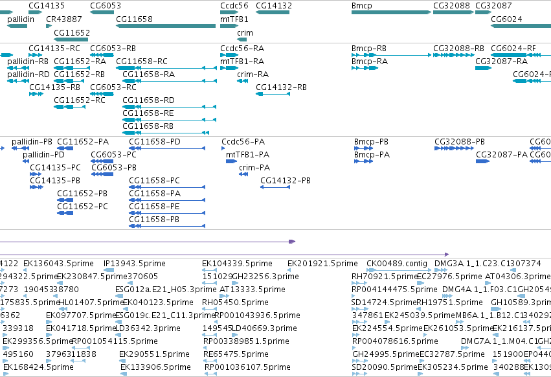Select the CG32087 gene arrow

click(x=483, y=12)
